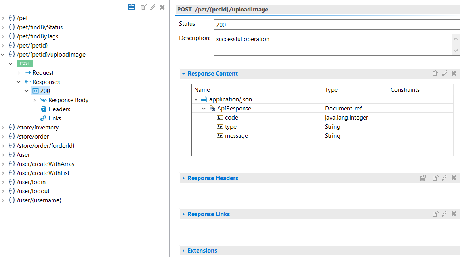Select the POST method badge in tree
Viewport: 460px width, 257px height.
[25, 63]
